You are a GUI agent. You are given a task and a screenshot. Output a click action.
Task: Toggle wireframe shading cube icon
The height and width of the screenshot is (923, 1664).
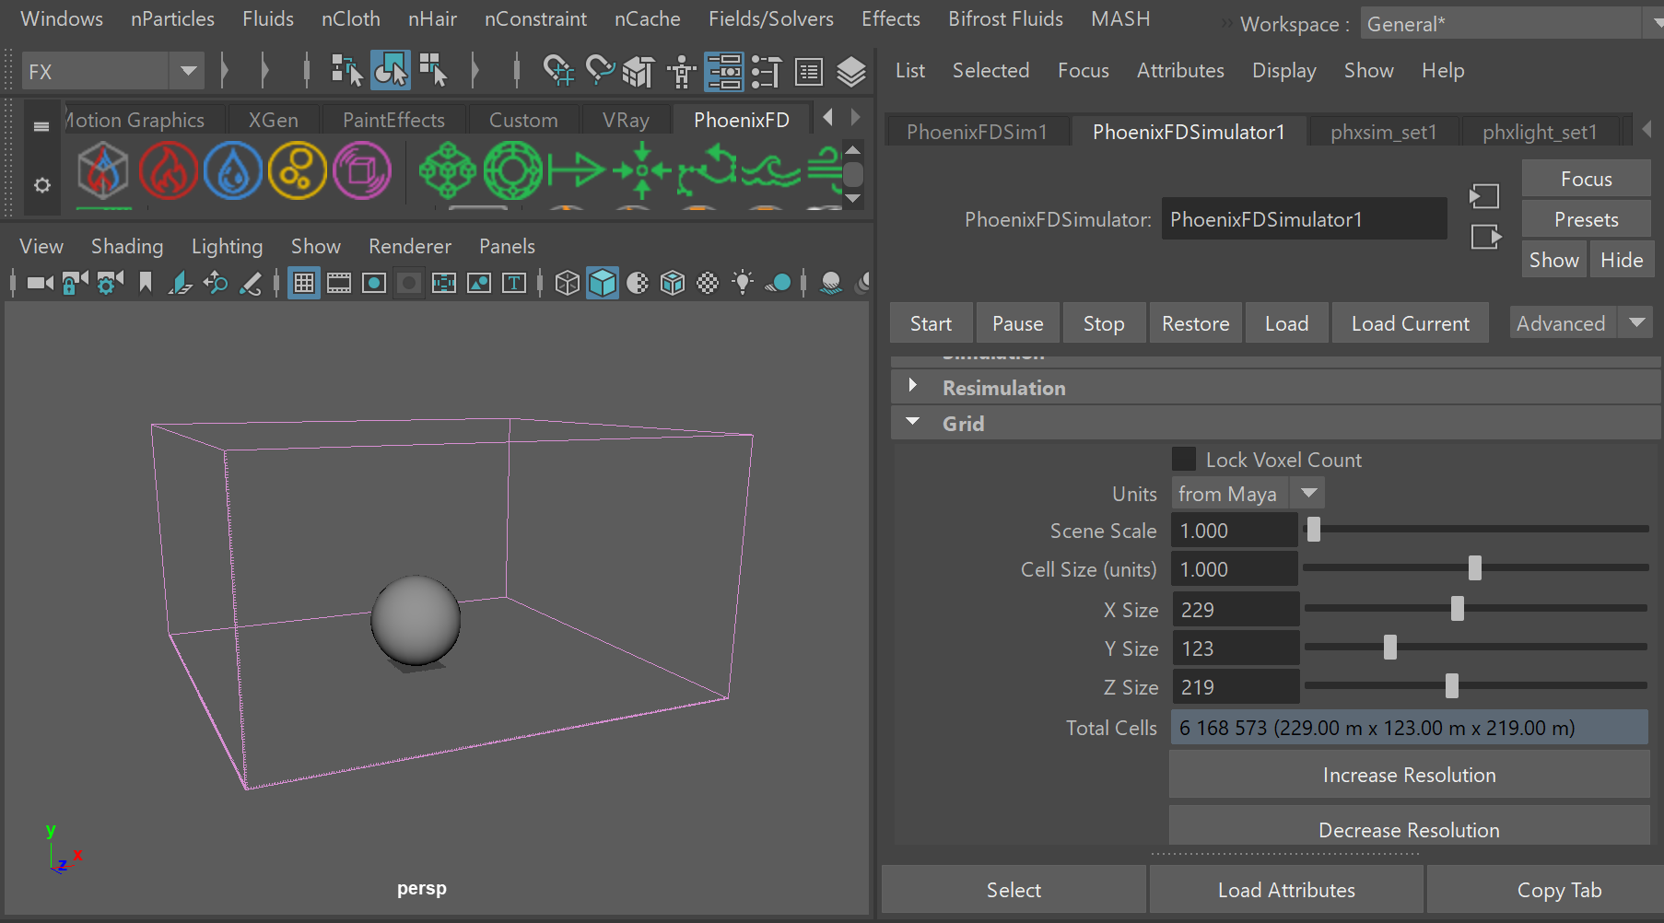pos(568,283)
